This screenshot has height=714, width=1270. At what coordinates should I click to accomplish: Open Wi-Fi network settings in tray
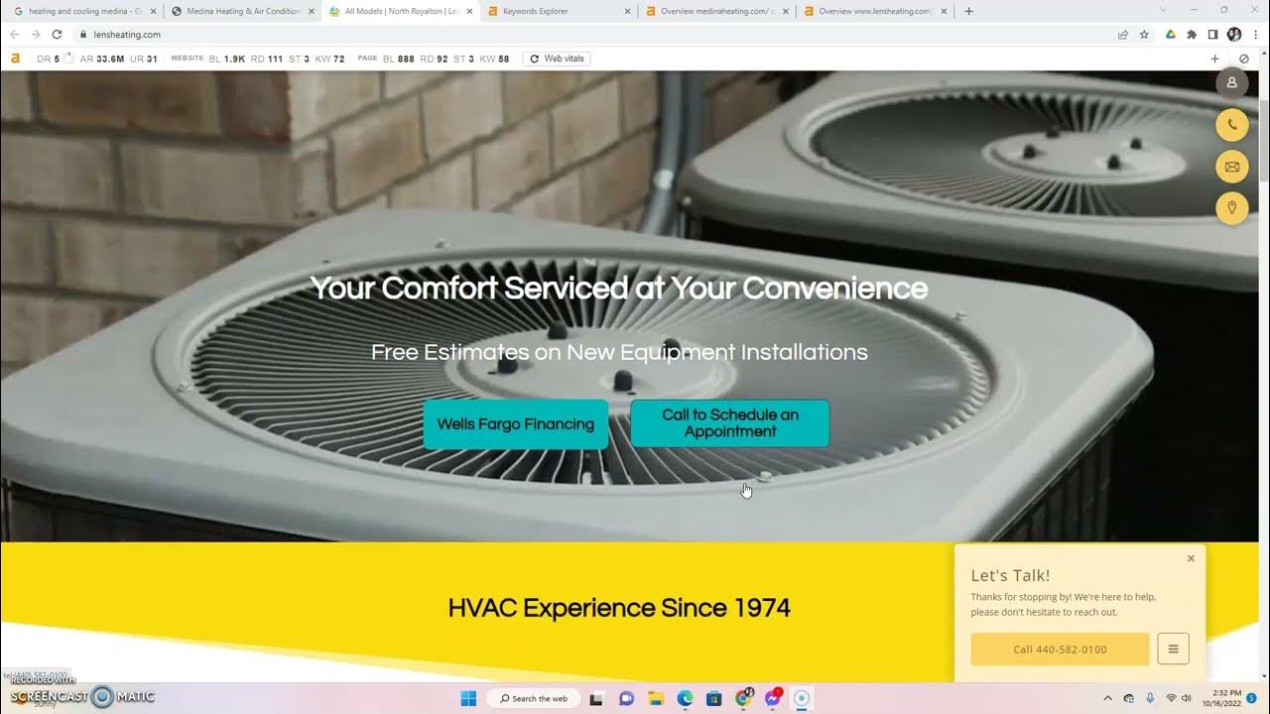pyautogui.click(x=1171, y=698)
